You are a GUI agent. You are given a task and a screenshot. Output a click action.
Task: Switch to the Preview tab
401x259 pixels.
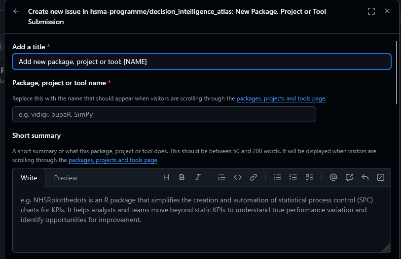(66, 178)
